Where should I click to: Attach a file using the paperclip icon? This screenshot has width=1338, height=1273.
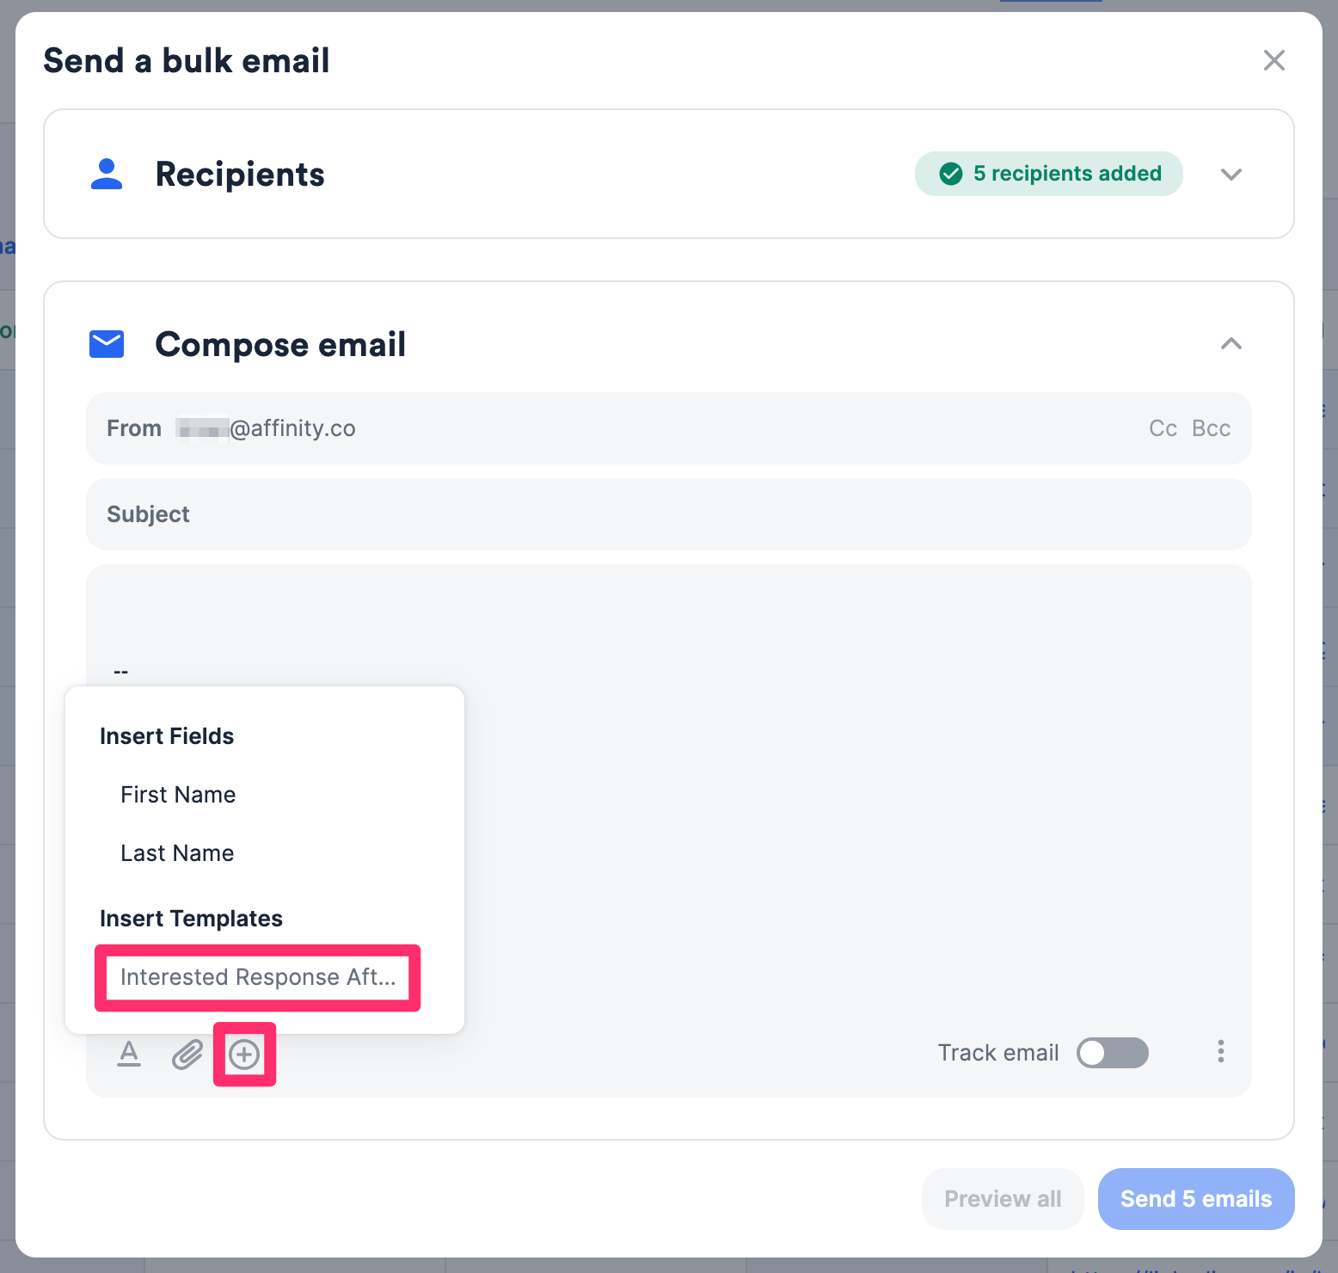click(186, 1053)
